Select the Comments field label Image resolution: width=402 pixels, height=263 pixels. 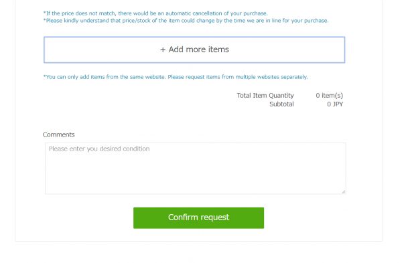pos(59,135)
